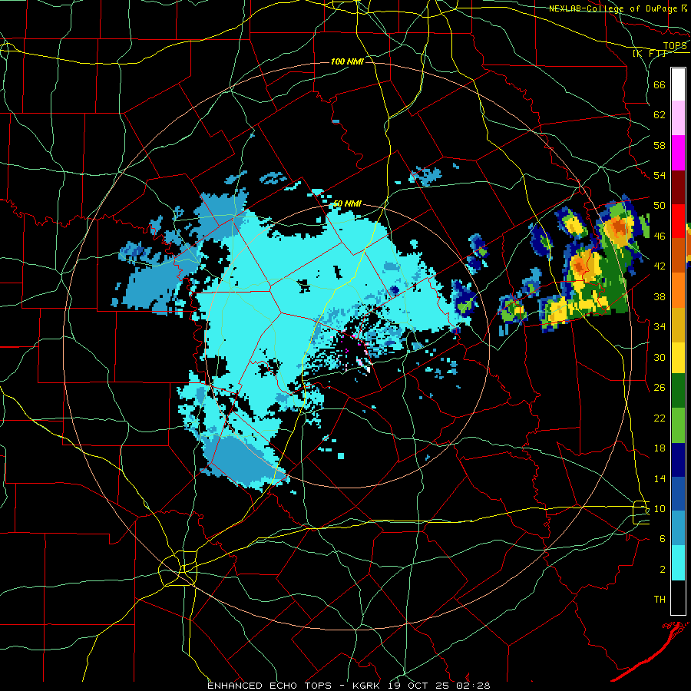Click the '50 NMI' range ring label

coord(347,203)
